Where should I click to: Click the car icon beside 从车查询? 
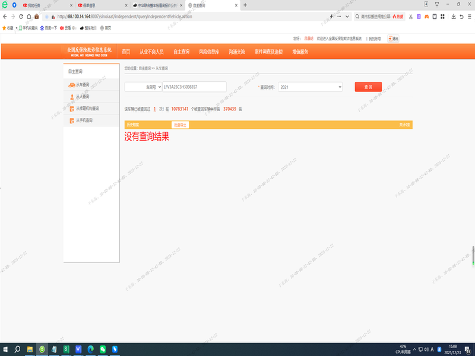71,85
